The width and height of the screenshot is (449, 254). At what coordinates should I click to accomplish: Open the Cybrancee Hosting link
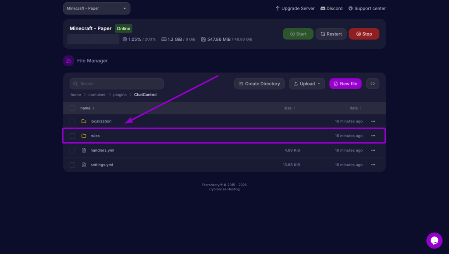tap(224, 189)
